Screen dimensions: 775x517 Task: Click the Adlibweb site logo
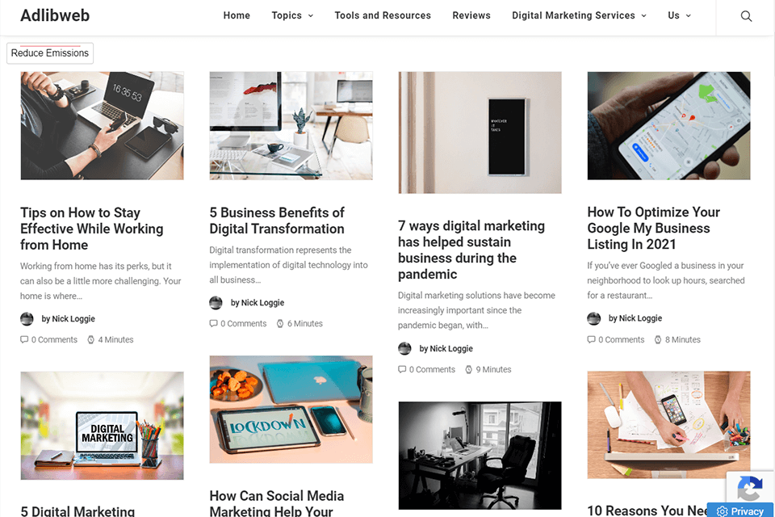point(55,16)
